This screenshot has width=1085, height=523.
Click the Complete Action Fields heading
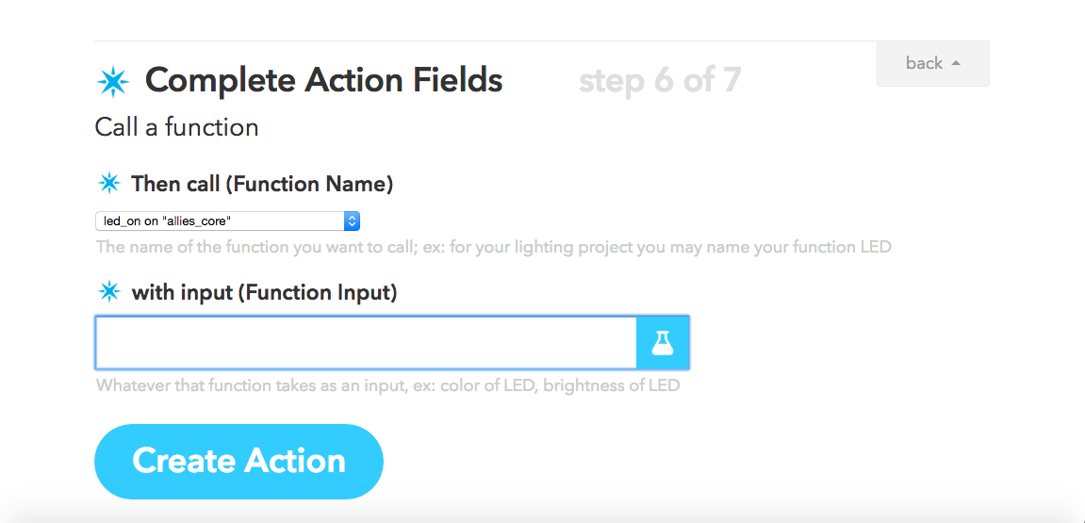pyautogui.click(x=323, y=81)
